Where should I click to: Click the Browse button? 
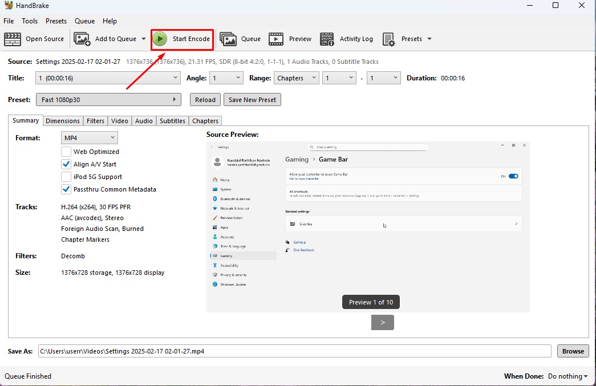(573, 351)
